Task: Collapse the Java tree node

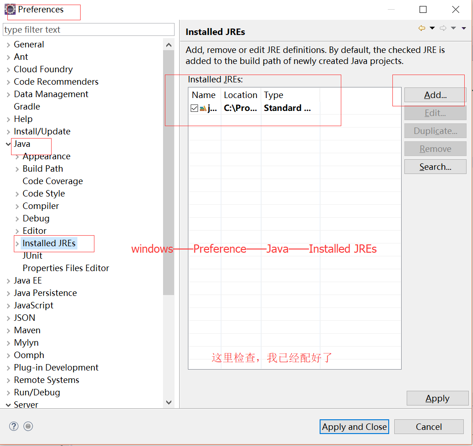Action: [x=8, y=144]
